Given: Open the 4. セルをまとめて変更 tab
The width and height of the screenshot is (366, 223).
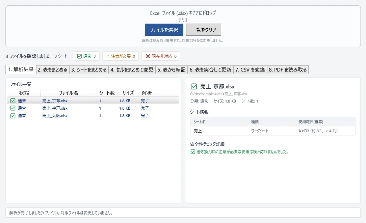Looking at the screenshot, I should [132, 70].
